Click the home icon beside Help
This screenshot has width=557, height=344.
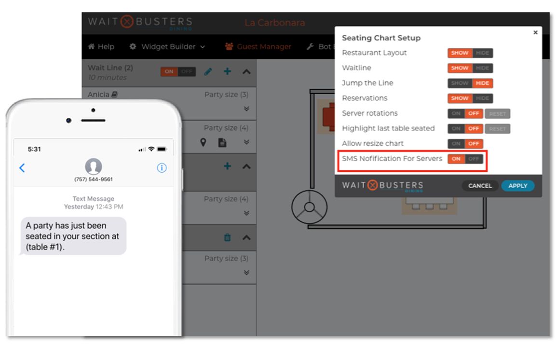[x=91, y=46]
